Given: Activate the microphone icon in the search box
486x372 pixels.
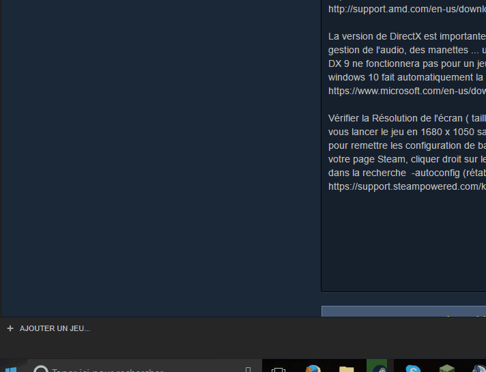Looking at the screenshot, I should 248,369.
